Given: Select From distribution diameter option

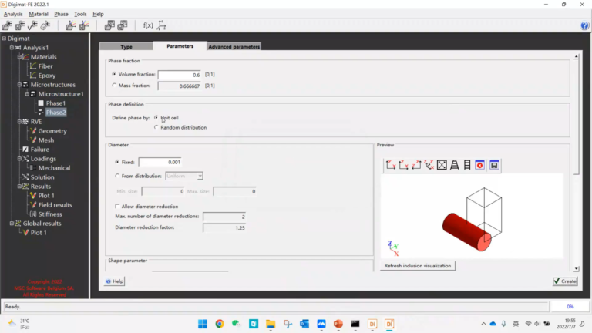Looking at the screenshot, I should point(117,176).
